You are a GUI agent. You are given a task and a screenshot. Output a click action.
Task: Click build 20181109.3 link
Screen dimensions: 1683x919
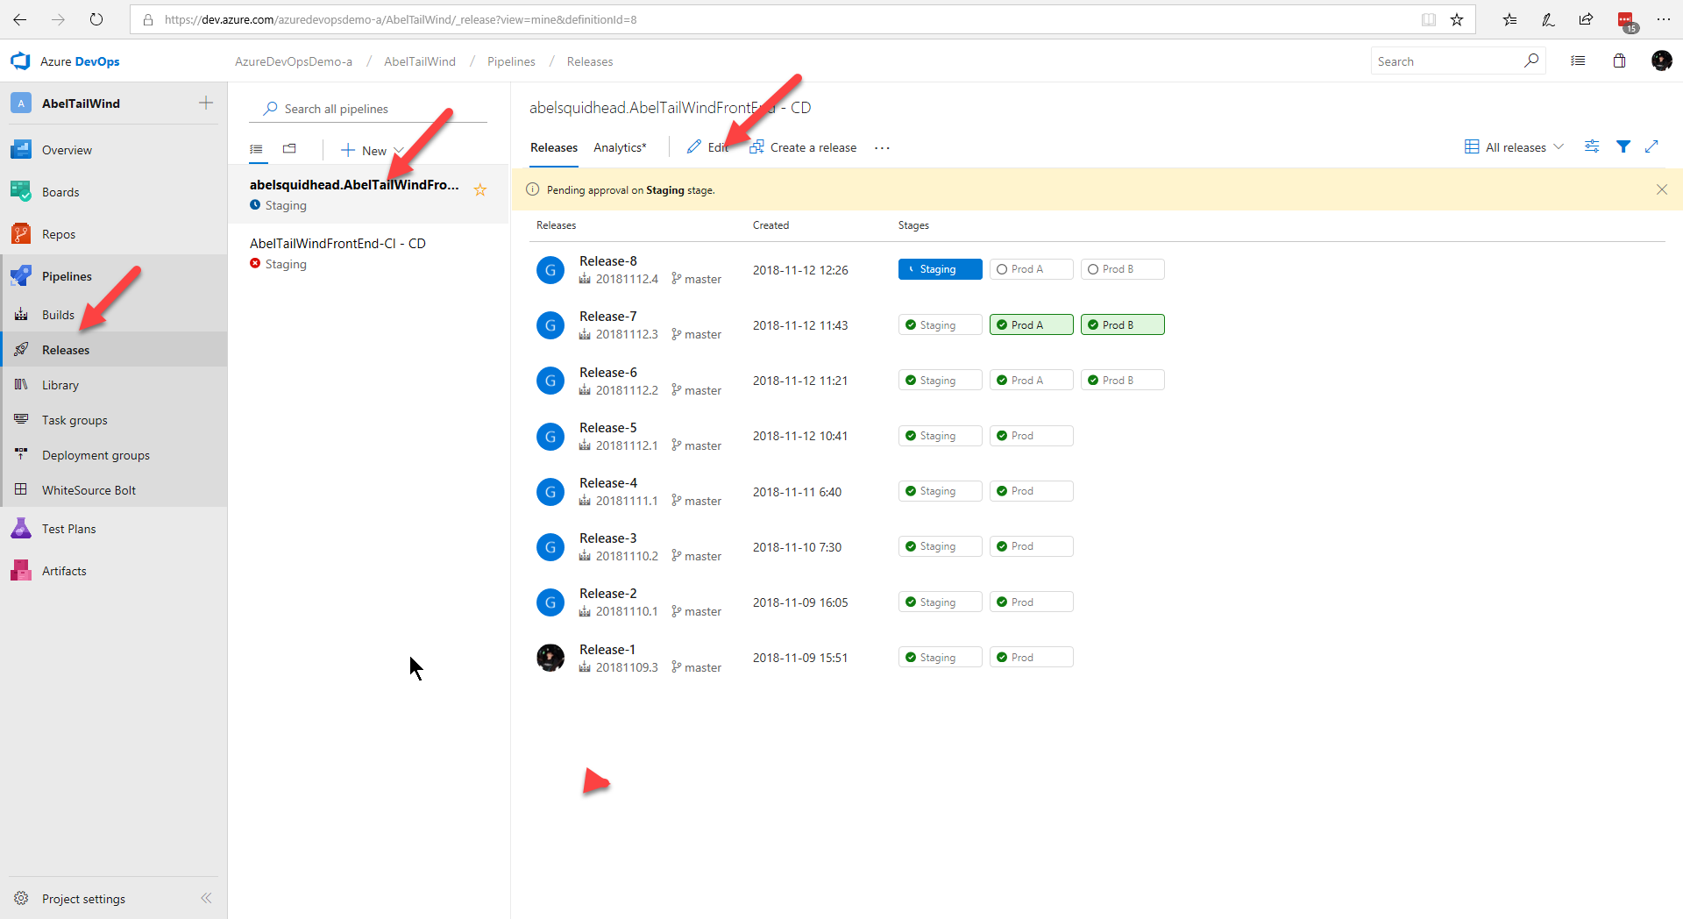tap(627, 667)
